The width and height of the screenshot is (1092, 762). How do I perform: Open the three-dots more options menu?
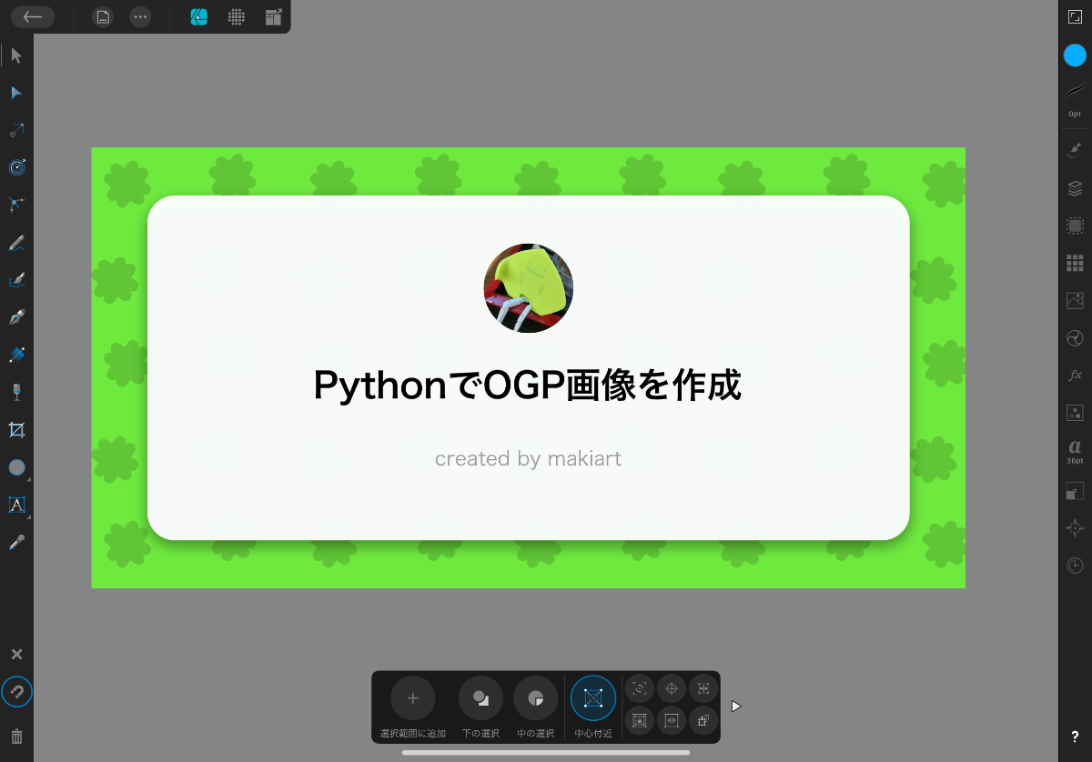(139, 16)
